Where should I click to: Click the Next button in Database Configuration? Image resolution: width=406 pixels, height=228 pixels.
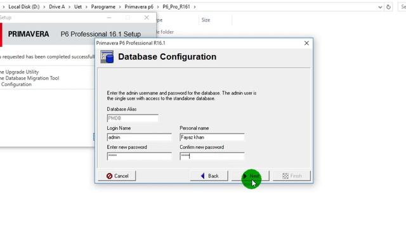coord(250,176)
